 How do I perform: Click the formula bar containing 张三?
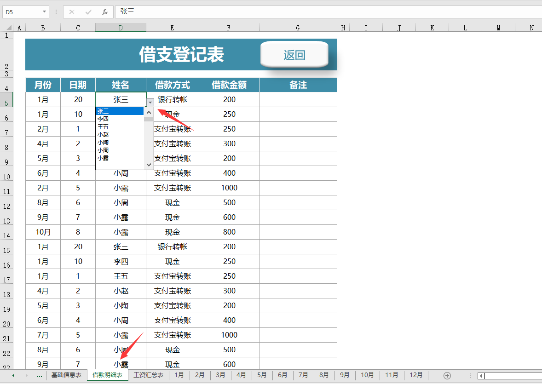(329, 12)
